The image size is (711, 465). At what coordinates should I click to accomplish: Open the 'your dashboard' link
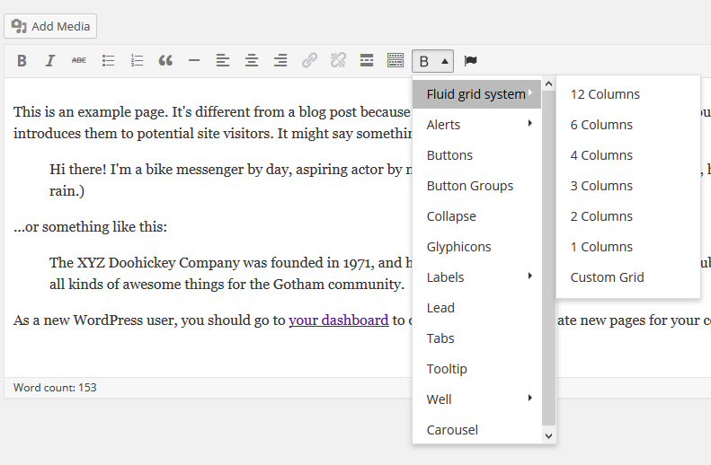point(339,320)
